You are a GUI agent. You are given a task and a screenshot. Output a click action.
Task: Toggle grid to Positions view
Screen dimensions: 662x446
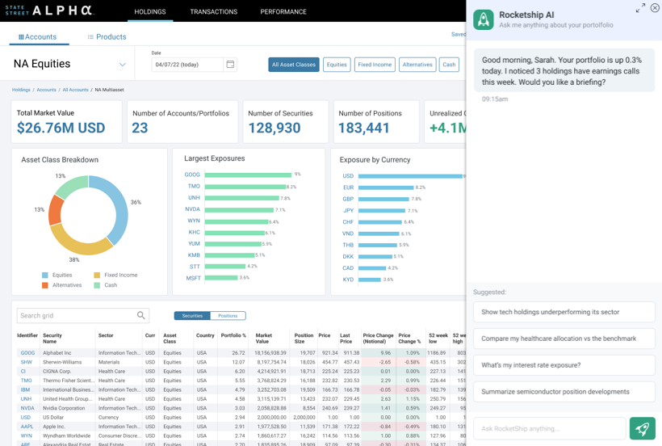[x=228, y=316]
